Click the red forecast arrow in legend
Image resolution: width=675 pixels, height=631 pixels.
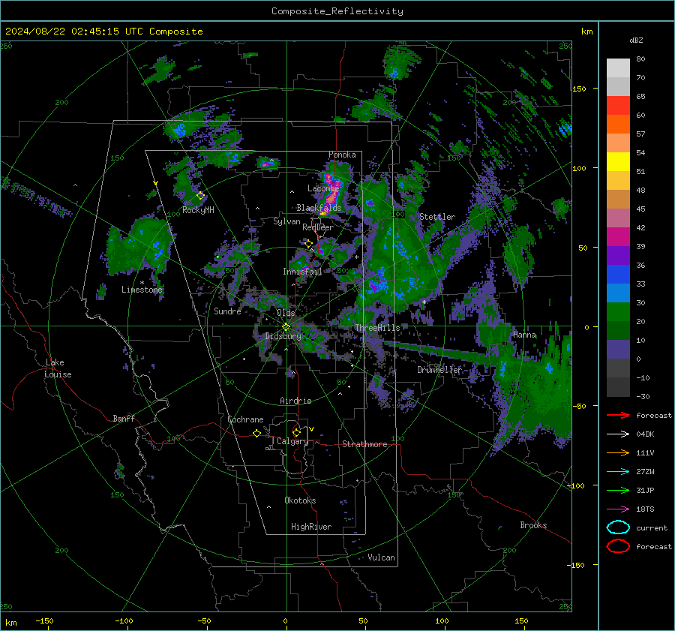(x=618, y=415)
